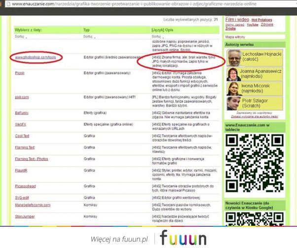Viewport: 297px width, 248px height.
Task: Open the pixlr.com link
Action: [22, 97]
